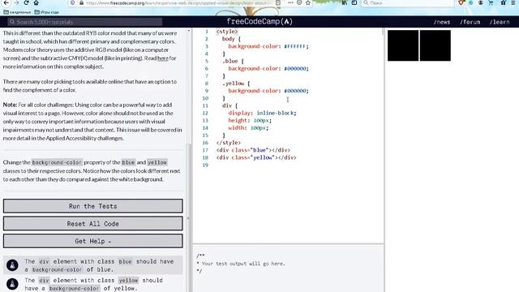Click the browser forward arrow
Viewport: 519px width, 292px height.
16,2
